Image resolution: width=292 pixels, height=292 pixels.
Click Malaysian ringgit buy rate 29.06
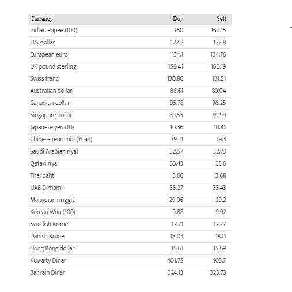pos(176,200)
